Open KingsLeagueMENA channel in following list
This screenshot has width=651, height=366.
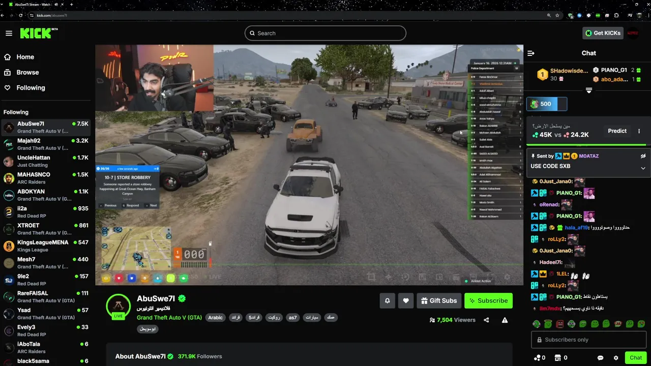[46, 246]
